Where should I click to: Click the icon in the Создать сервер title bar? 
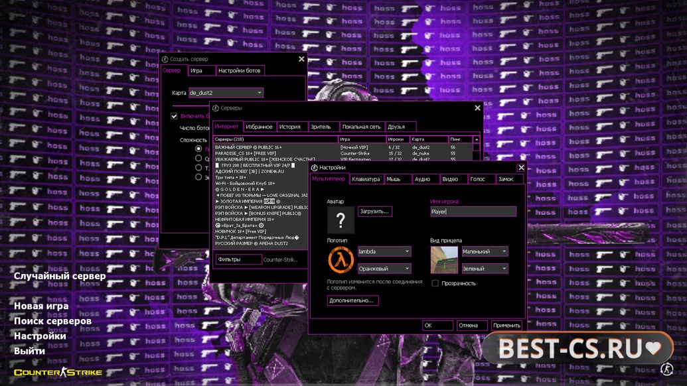pyautogui.click(x=165, y=59)
